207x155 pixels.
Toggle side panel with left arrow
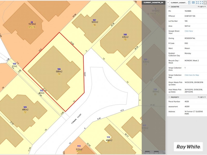168,2
